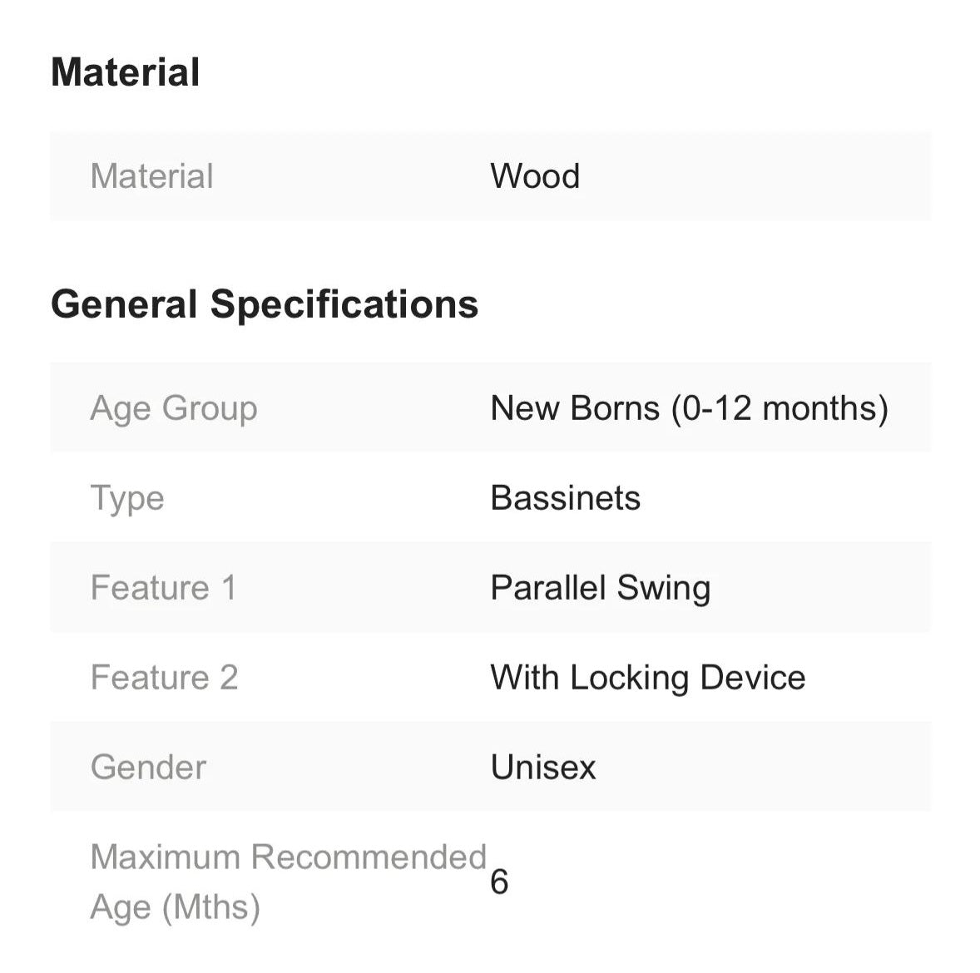The width and height of the screenshot is (980, 973).
Task: Select the Gender row label
Action: (x=148, y=768)
